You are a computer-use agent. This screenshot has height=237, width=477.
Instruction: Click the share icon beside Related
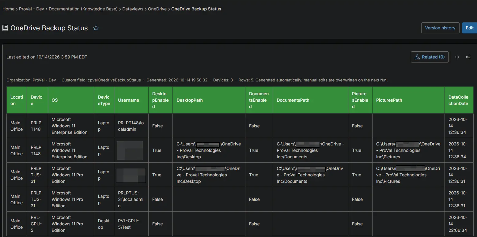[x=468, y=57]
